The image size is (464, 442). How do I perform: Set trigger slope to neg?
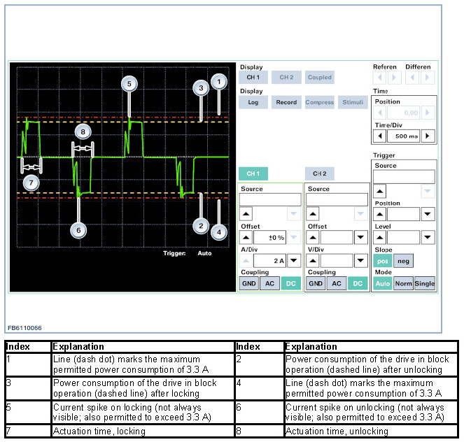(402, 261)
